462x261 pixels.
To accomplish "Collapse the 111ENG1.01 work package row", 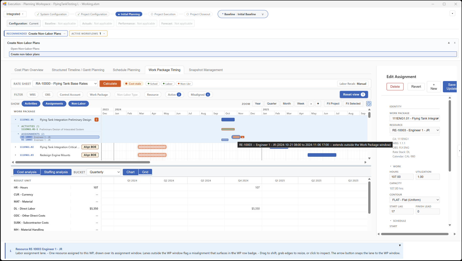I will pyautogui.click(x=16, y=120).
